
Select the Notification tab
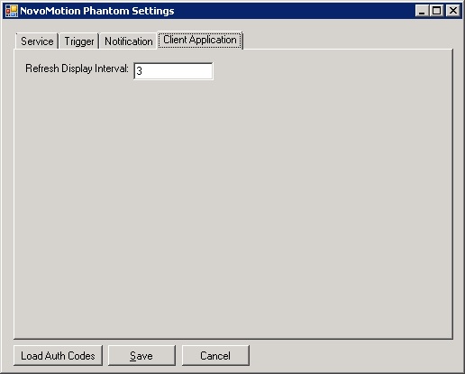click(x=129, y=41)
